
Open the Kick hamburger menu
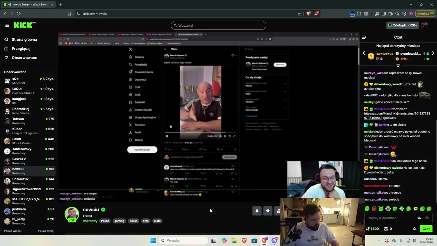(x=7, y=25)
